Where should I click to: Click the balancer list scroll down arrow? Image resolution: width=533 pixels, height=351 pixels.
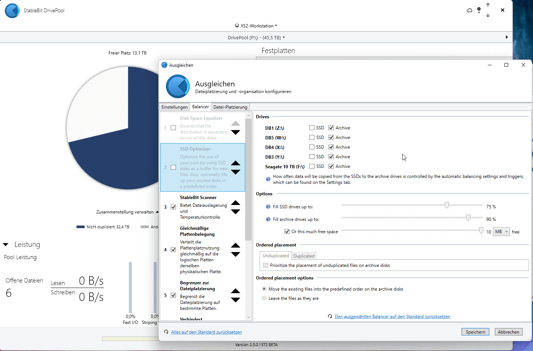(249, 317)
